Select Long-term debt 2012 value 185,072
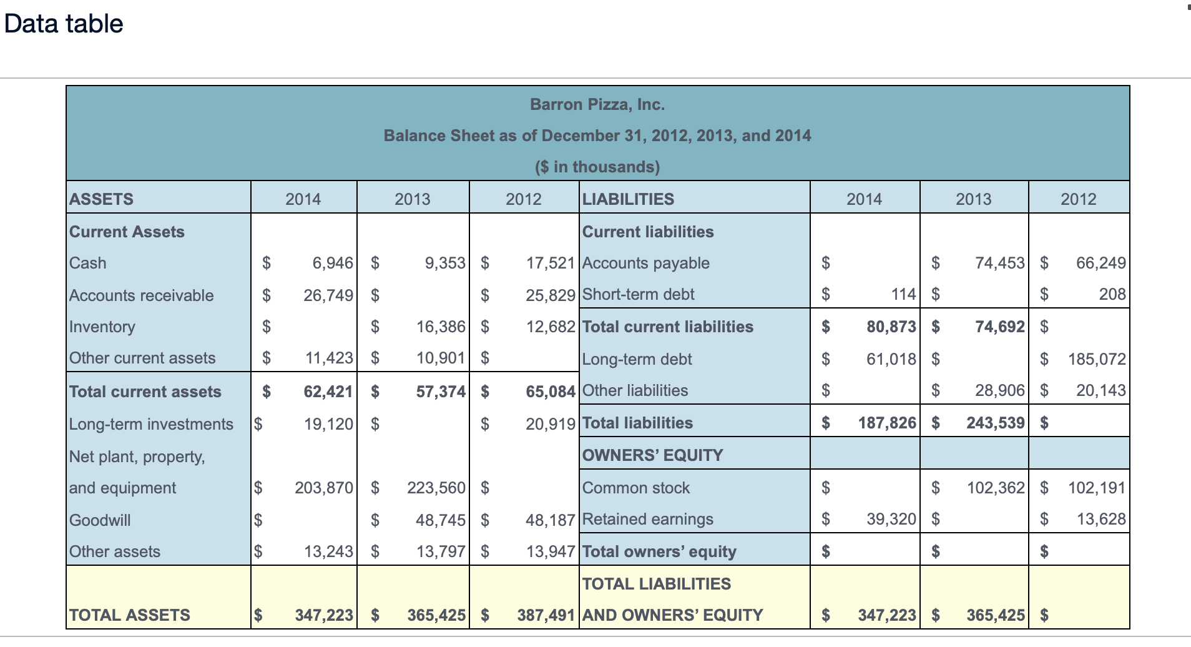1191x647 pixels. point(1097,359)
